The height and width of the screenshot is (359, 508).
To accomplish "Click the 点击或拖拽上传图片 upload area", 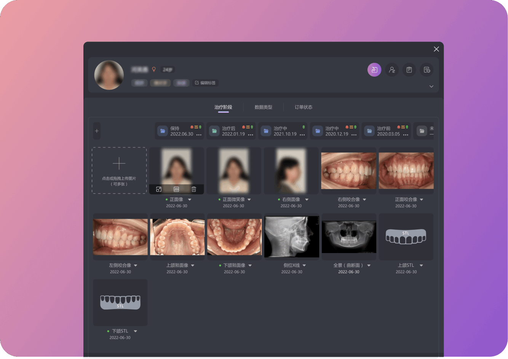I will point(119,170).
